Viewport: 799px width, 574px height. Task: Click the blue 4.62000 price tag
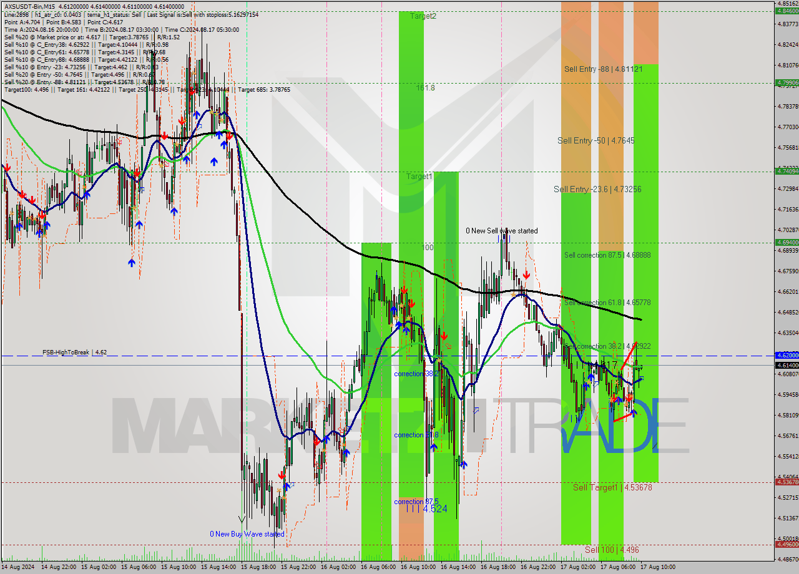pyautogui.click(x=787, y=355)
